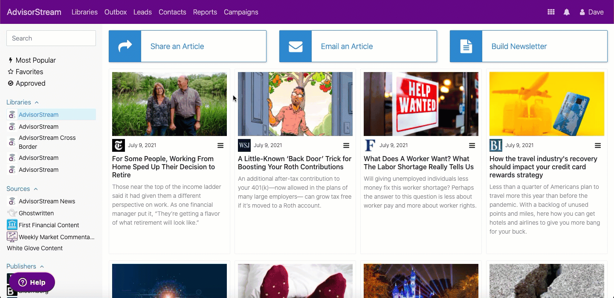Click the AdvisorStream News source icon

(12, 201)
